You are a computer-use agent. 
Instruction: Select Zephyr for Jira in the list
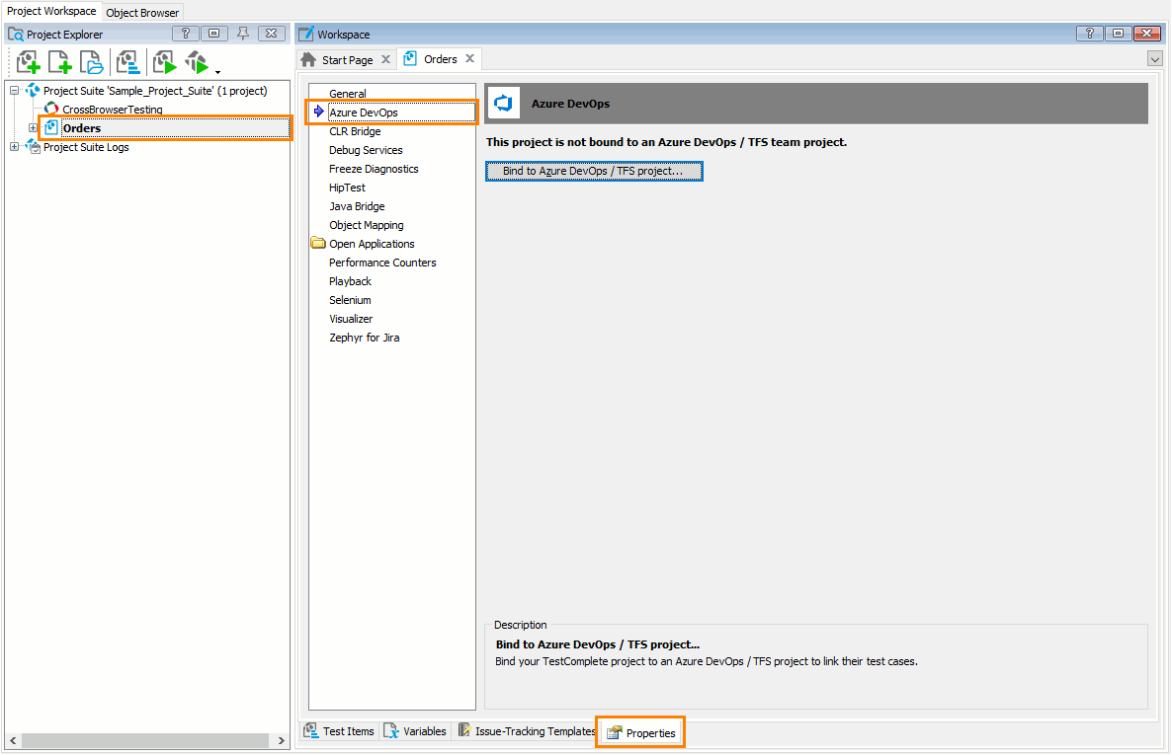click(x=364, y=338)
